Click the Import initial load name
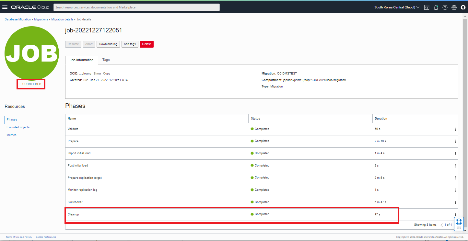 coord(79,153)
